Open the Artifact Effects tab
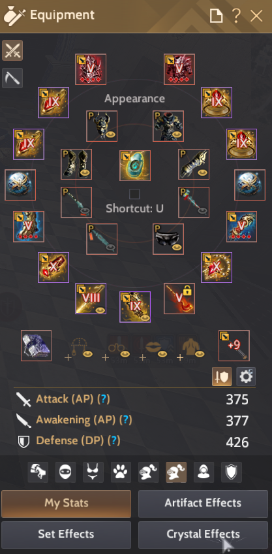This screenshot has height=554, width=272. [x=203, y=504]
